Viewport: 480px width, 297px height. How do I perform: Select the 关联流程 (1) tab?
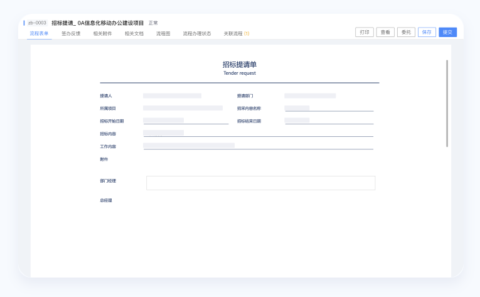coord(237,33)
